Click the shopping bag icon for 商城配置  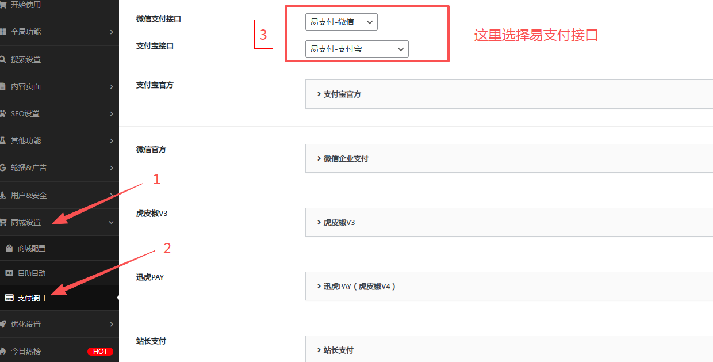9,249
